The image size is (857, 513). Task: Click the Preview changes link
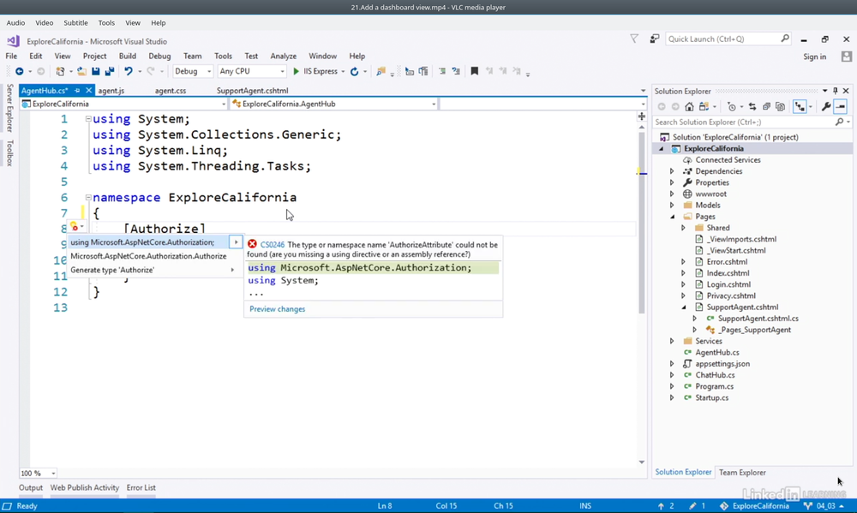click(277, 309)
